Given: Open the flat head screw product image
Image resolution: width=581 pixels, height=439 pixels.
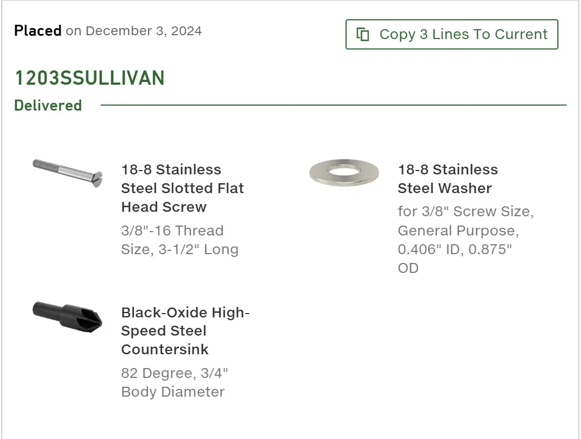Looking at the screenshot, I should tap(68, 173).
